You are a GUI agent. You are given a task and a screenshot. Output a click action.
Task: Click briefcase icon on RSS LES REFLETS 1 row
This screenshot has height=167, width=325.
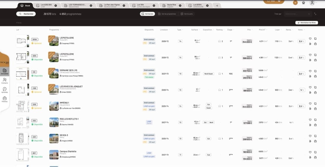click(x=315, y=125)
